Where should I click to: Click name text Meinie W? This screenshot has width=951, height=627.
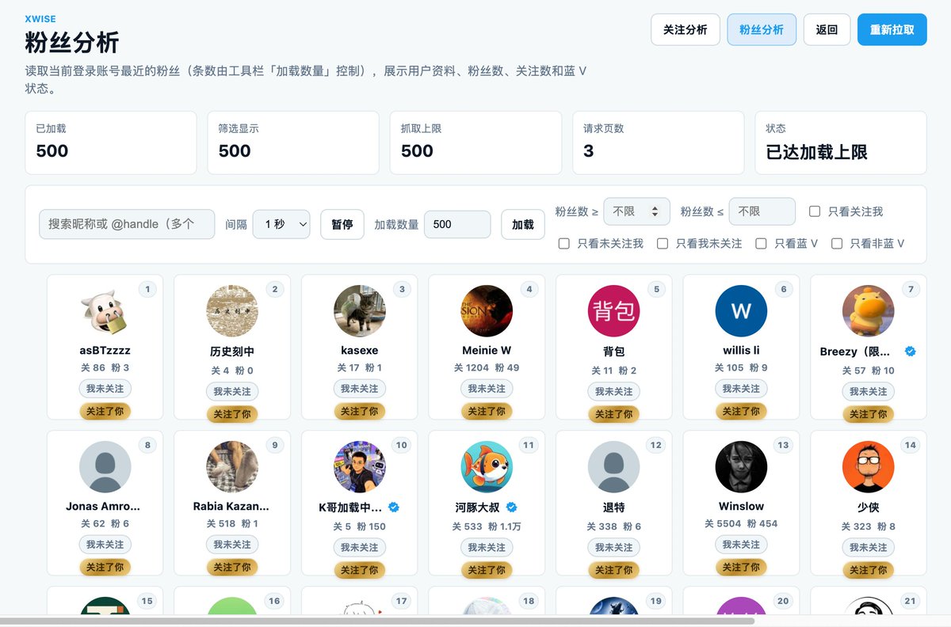click(487, 350)
